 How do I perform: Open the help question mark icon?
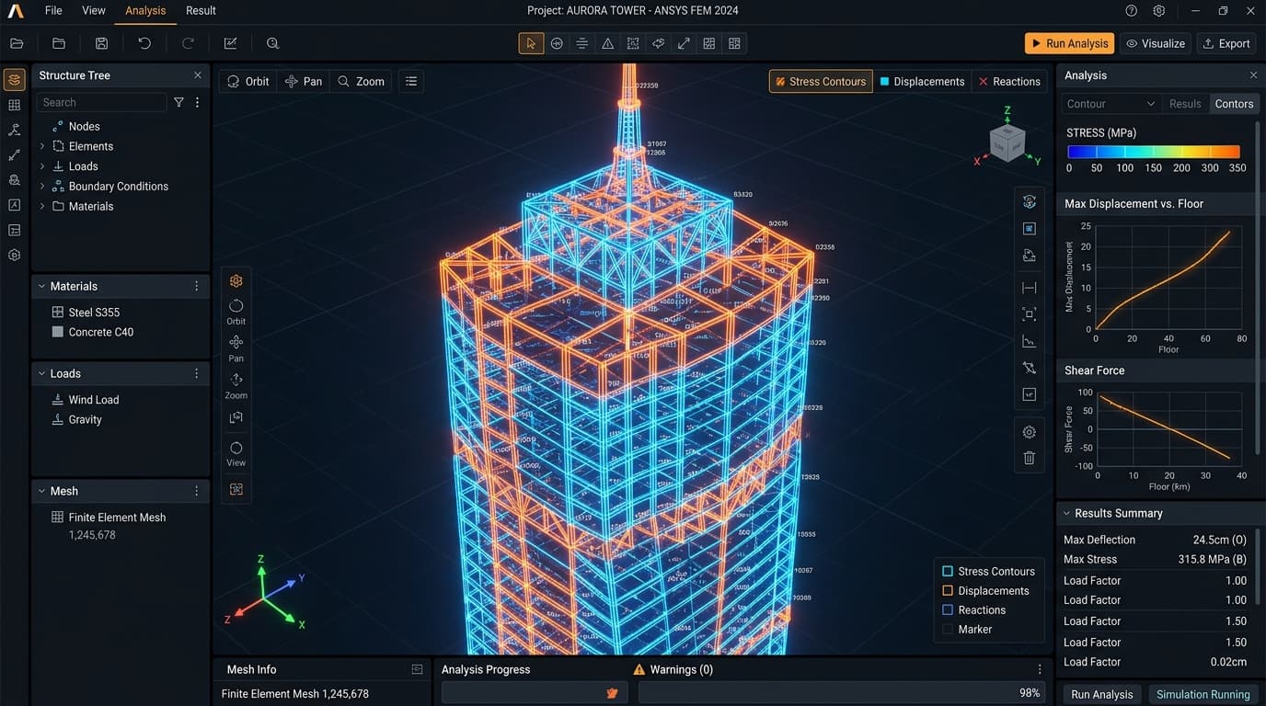[1132, 10]
